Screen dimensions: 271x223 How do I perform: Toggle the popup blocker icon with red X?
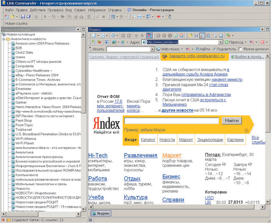tap(149, 36)
